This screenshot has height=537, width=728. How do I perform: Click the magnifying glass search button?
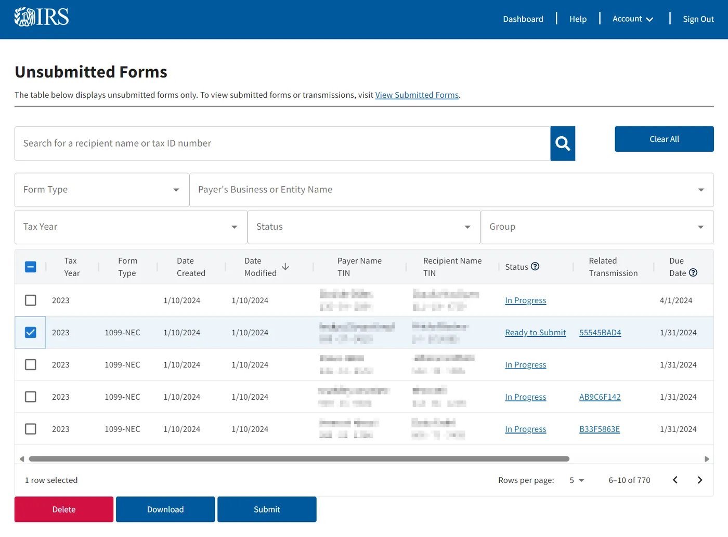click(x=563, y=143)
